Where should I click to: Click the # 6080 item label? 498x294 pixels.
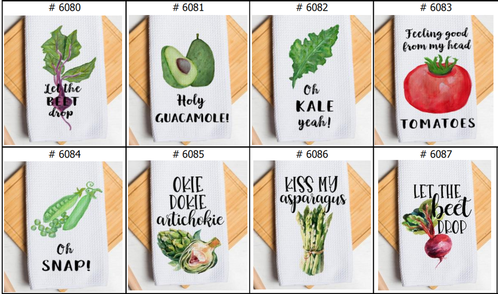65,7
